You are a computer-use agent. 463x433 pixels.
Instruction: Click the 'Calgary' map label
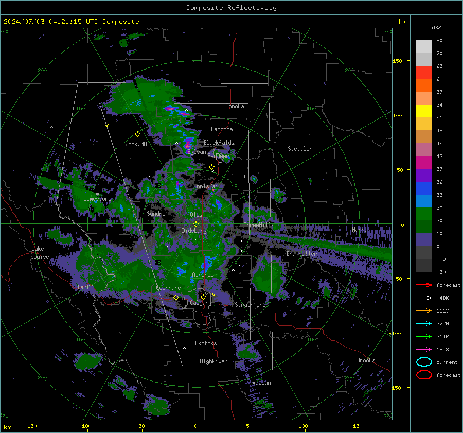coord(201,303)
